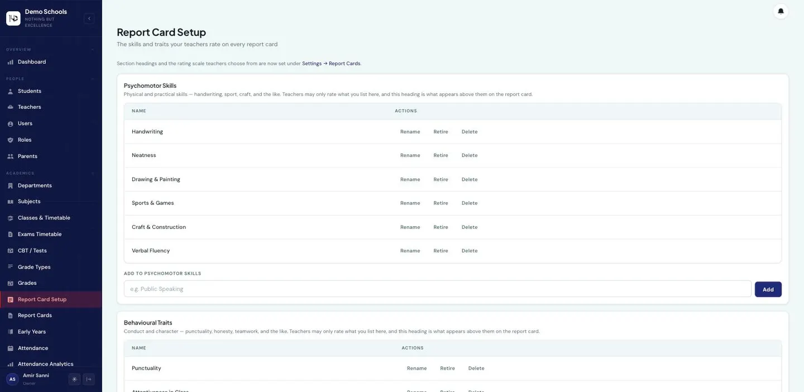Collapse the People sidebar section
The image size is (804, 392).
coord(92,79)
